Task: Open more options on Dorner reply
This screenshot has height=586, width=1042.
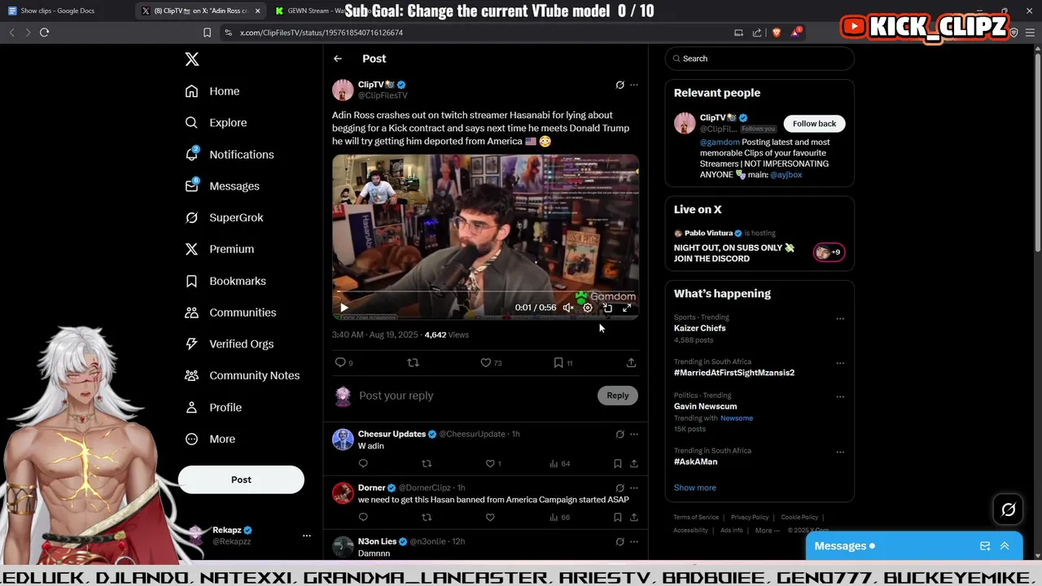Action: 634,488
